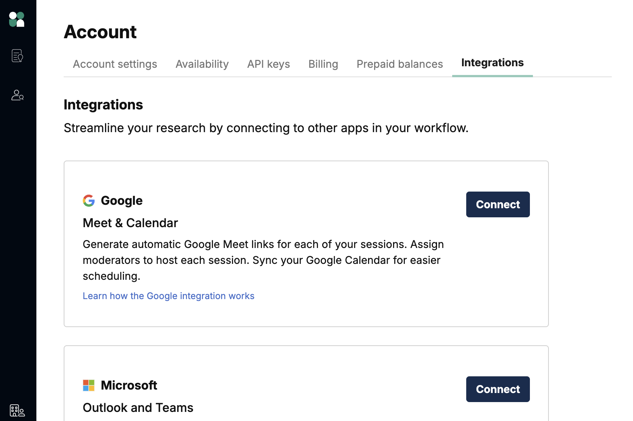This screenshot has width=633, height=421.
Task: Open the participants search icon in the sidebar
Action: tap(17, 95)
